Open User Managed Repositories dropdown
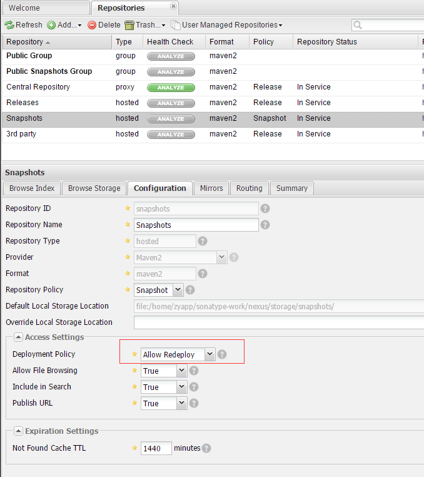Viewport: 424px width, 477px height. 226,25
